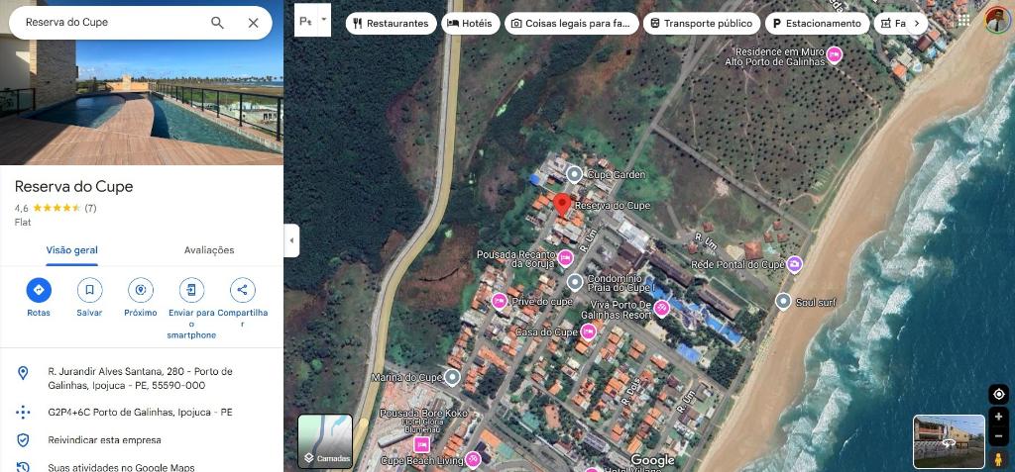Open Rotas directions button
Viewport: 1015px width, 472px height.
tap(39, 290)
